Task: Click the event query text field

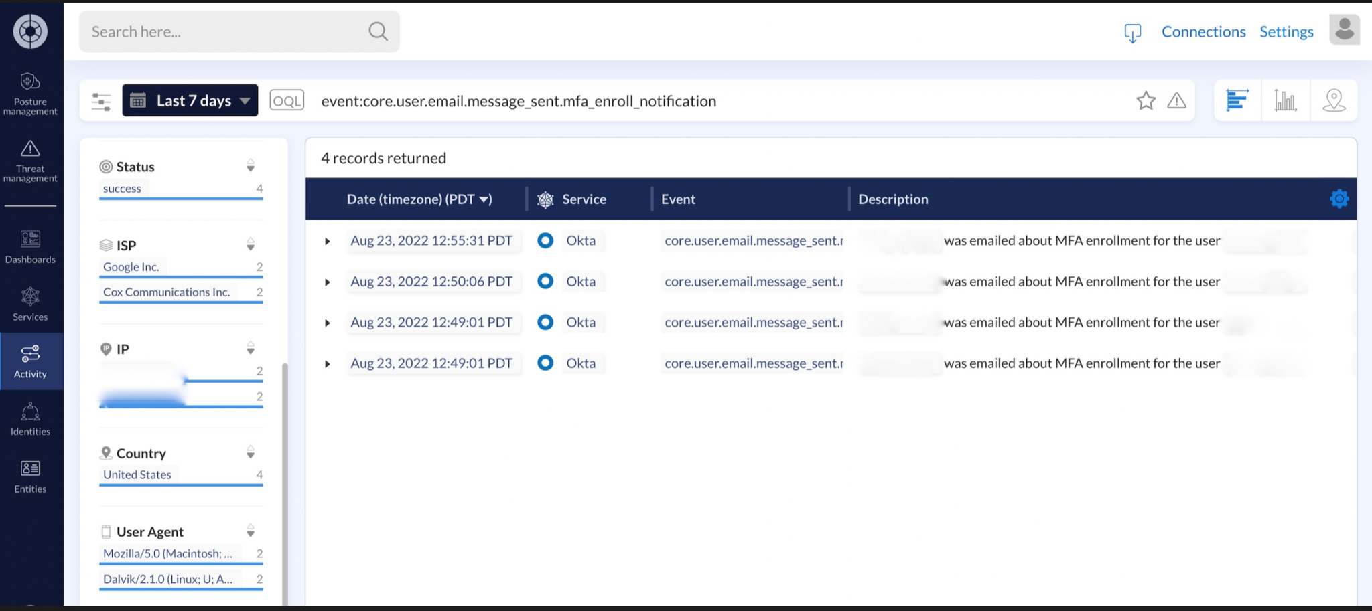Action: (720, 101)
